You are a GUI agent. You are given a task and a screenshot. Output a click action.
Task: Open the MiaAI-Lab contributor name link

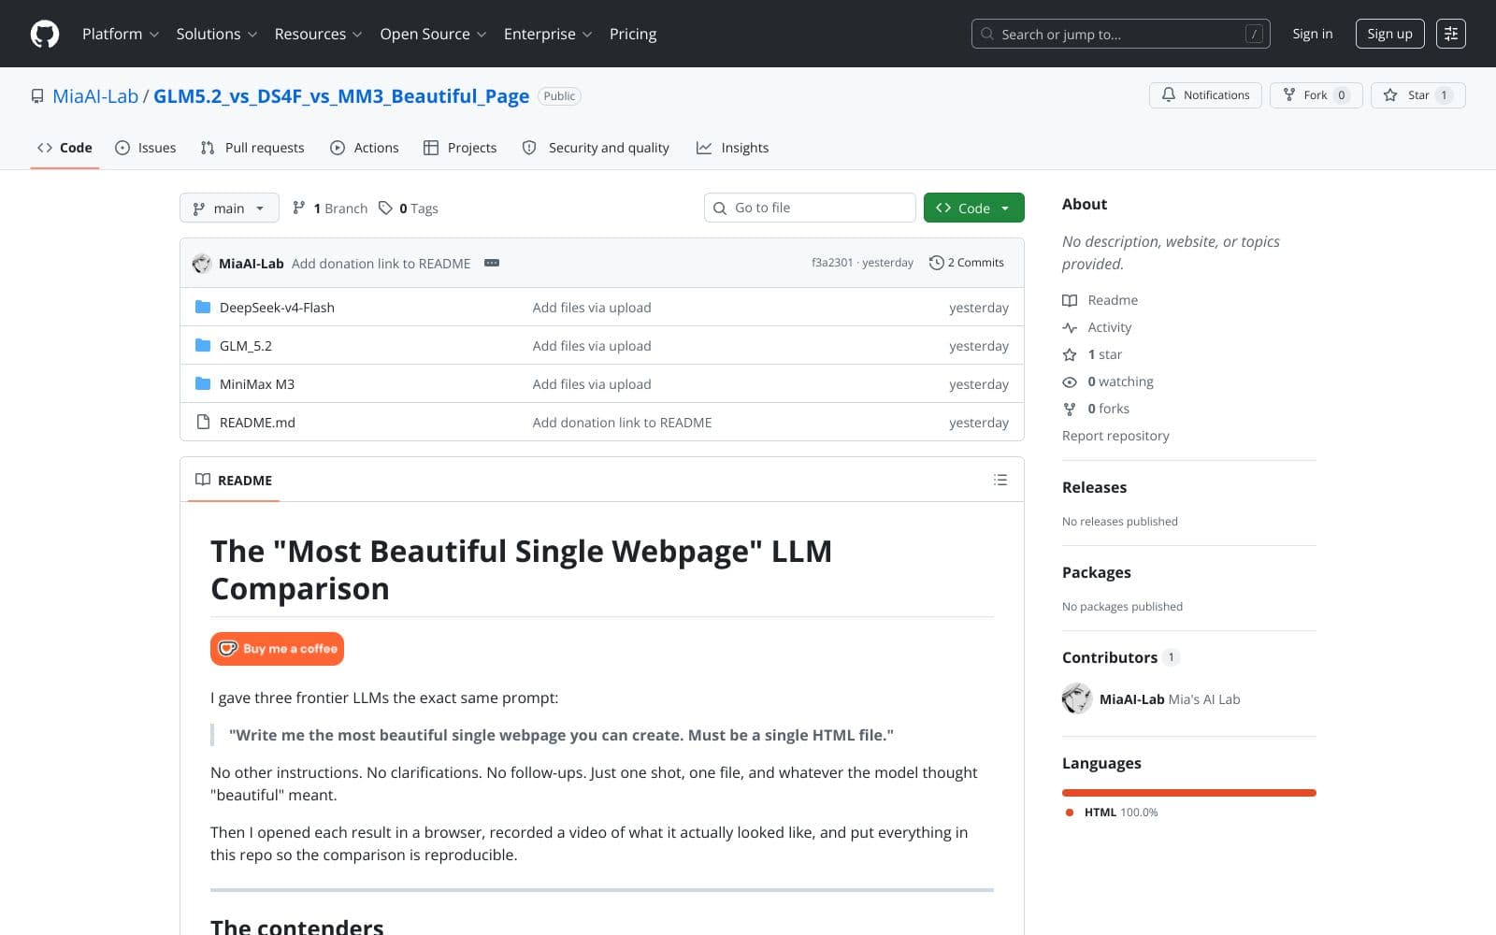1131,699
